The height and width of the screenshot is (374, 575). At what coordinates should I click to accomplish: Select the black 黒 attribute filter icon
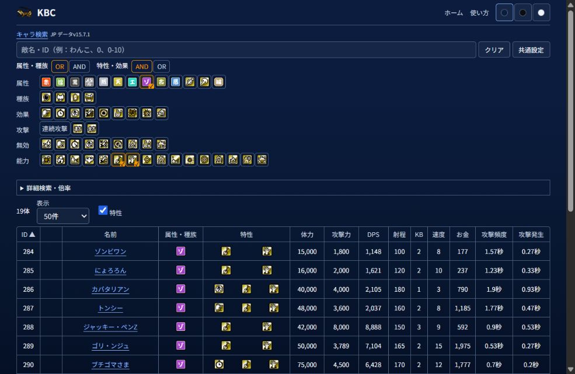pyautogui.click(x=75, y=82)
